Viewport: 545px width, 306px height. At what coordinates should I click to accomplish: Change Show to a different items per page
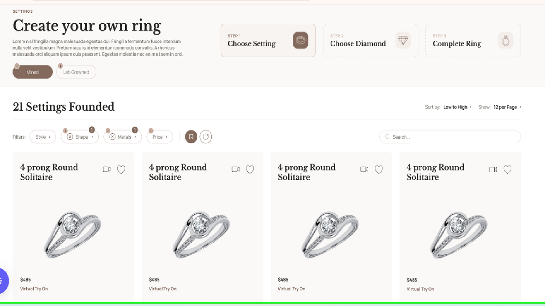[x=507, y=107]
